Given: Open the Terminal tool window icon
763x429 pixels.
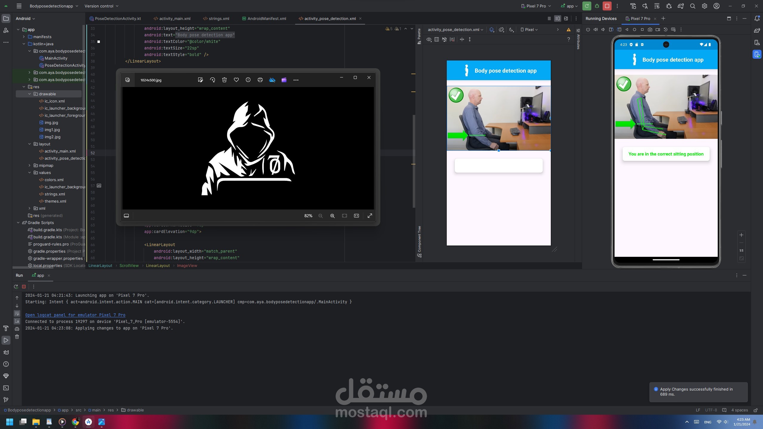Looking at the screenshot, I should (x=6, y=388).
